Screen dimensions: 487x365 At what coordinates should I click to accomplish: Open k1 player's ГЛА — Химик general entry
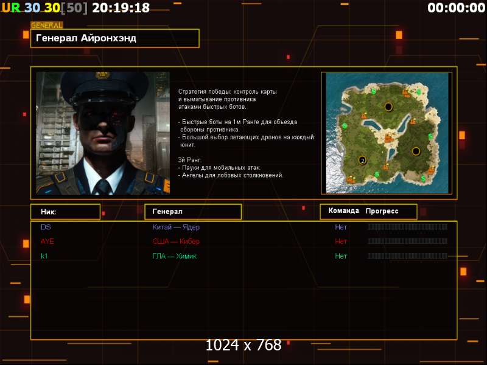[174, 256]
